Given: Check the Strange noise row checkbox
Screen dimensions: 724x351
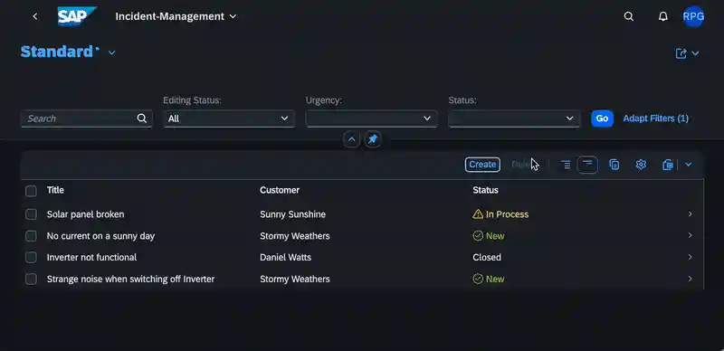Looking at the screenshot, I should point(31,279).
